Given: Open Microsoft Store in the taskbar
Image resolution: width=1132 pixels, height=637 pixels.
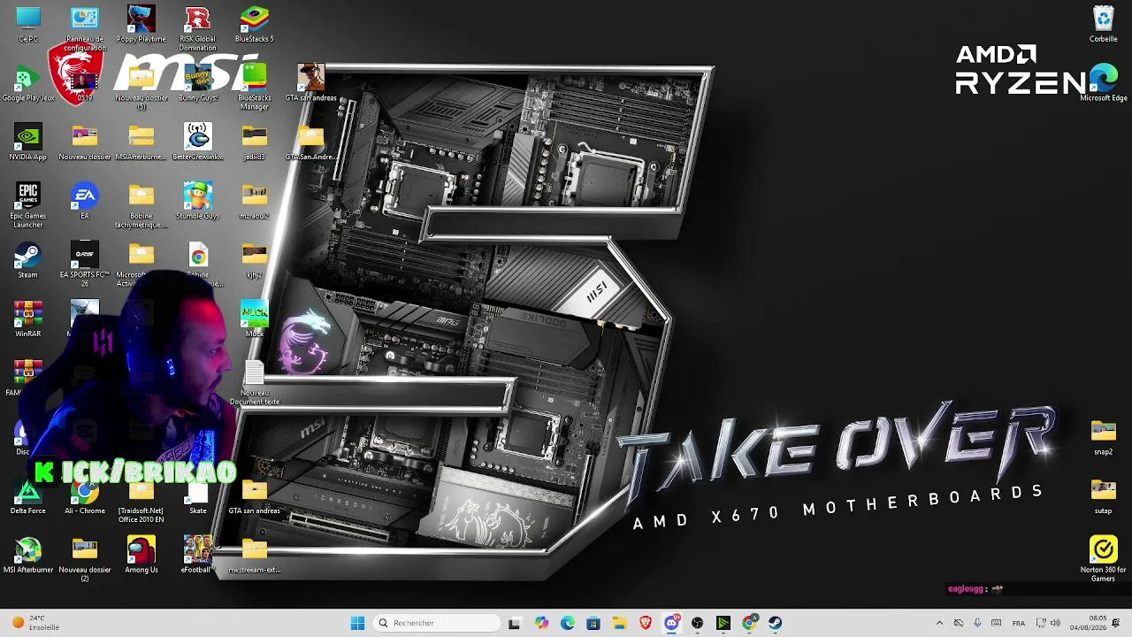Looking at the screenshot, I should point(593,623).
